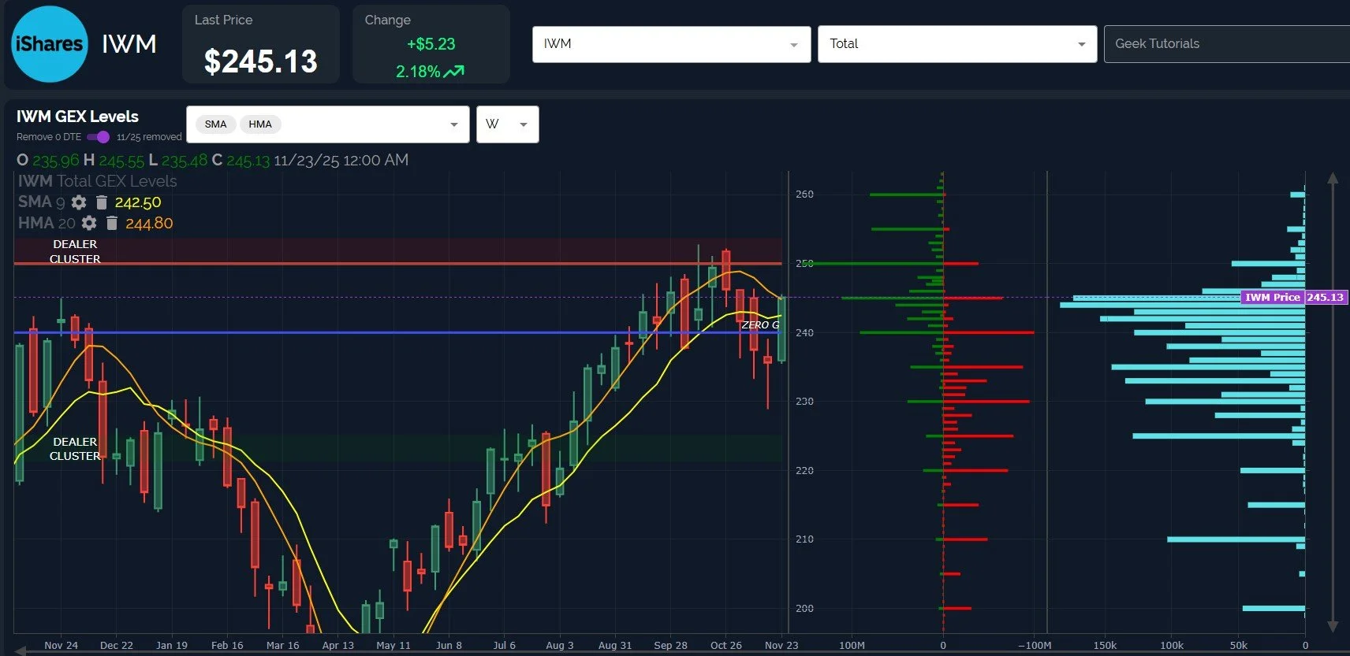This screenshot has height=656, width=1350.
Task: Click the IWM Total GEX Levels legend
Action: pos(97,181)
